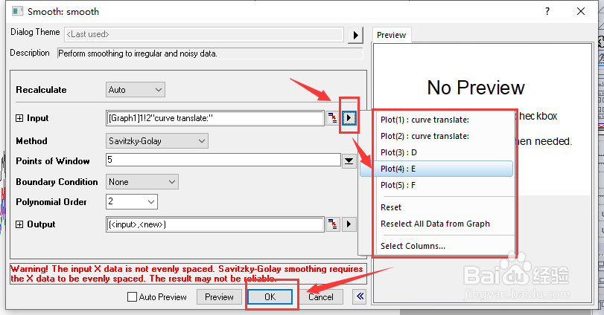Open the Input flyout arrow menu button

click(349, 118)
